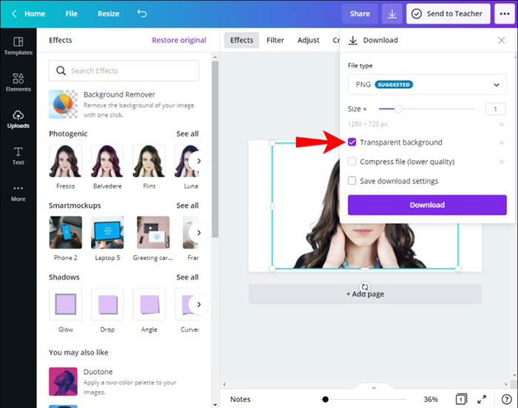Click the purple Download button
This screenshot has width=518, height=408.
pyautogui.click(x=427, y=205)
